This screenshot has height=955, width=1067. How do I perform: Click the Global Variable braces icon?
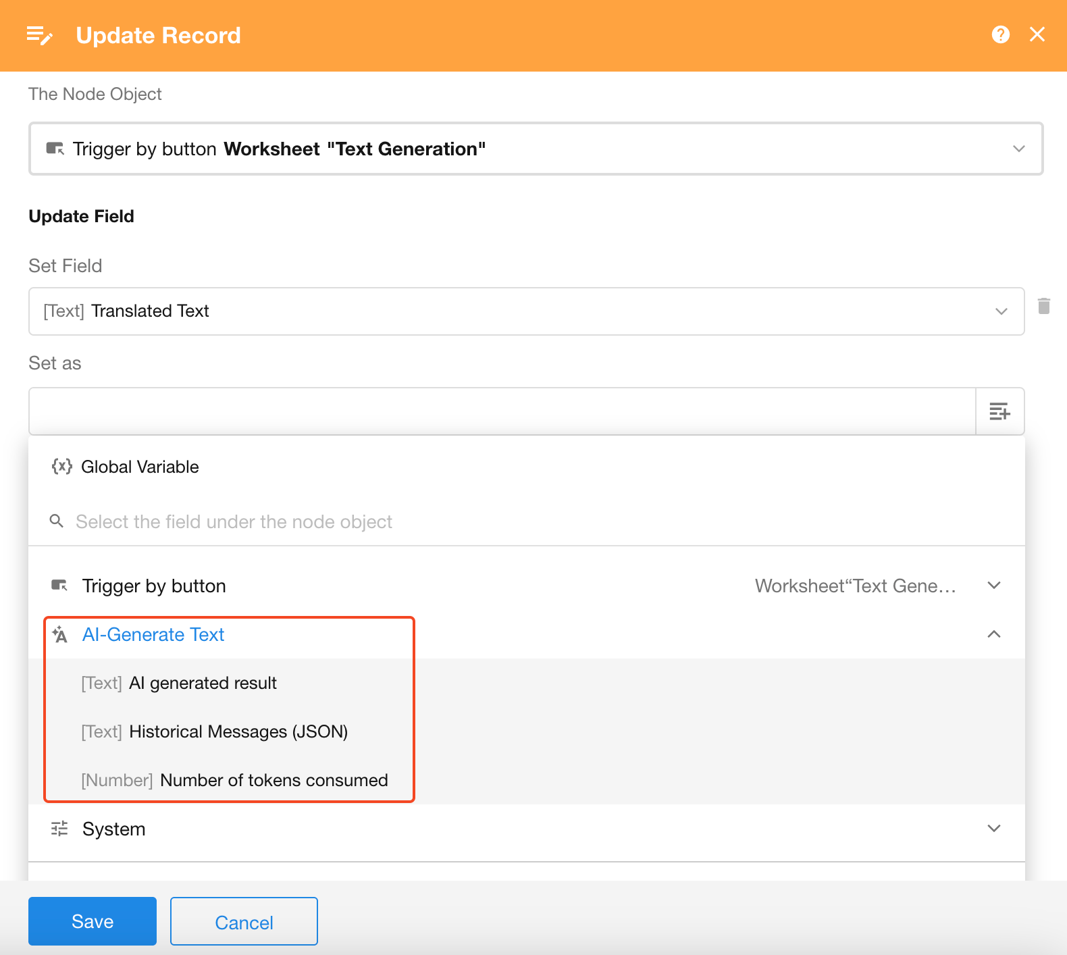tap(61, 467)
